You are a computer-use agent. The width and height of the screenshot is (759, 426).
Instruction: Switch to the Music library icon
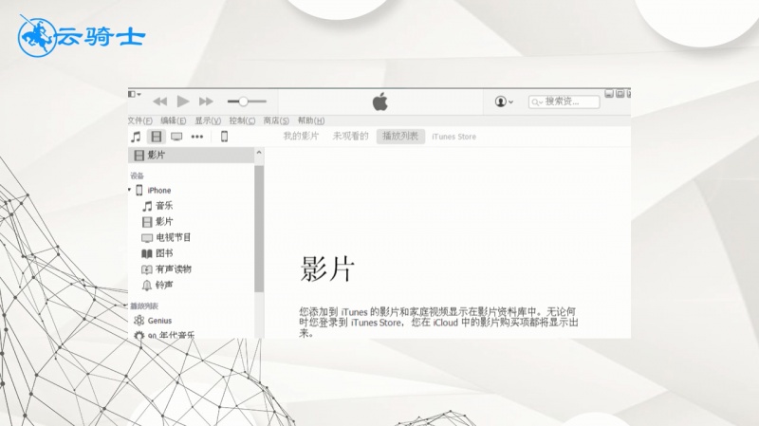pos(136,137)
